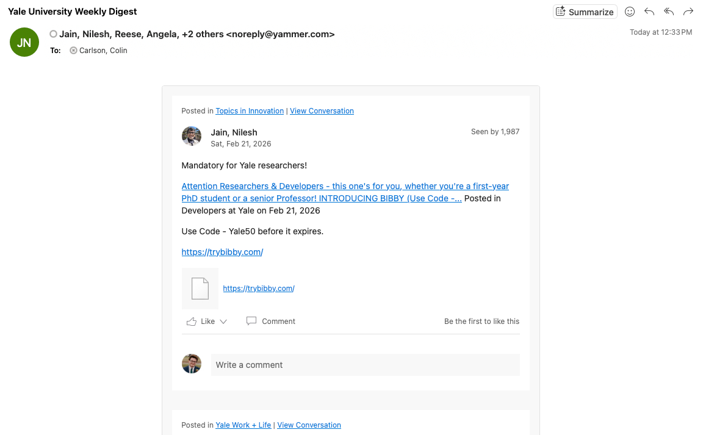The height and width of the screenshot is (435, 703).
Task: Open the Topics in Innovation link
Action: pos(250,111)
